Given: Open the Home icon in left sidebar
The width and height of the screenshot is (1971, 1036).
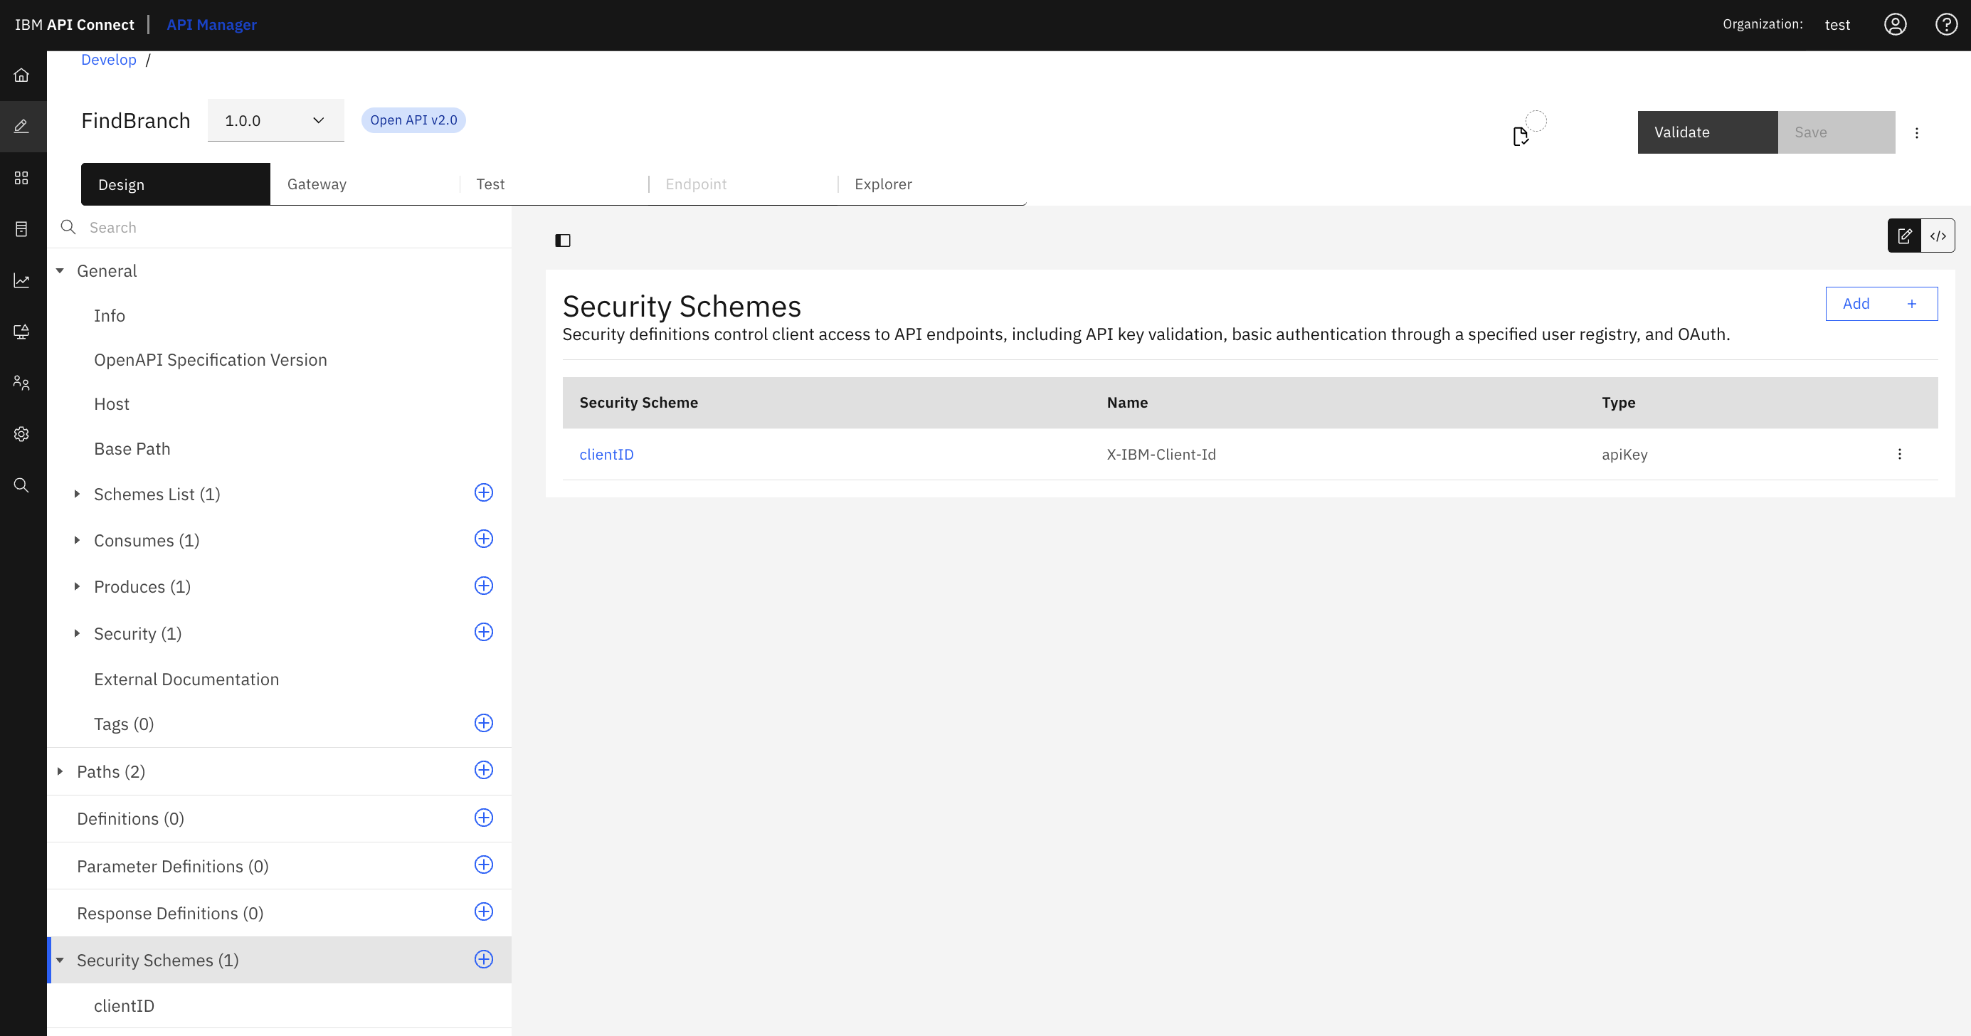Looking at the screenshot, I should click(21, 75).
